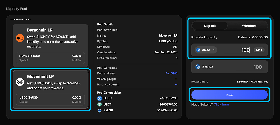The height and width of the screenshot is (125, 280).
Task: Click the LP token price value 1
Action: tap(177, 58)
